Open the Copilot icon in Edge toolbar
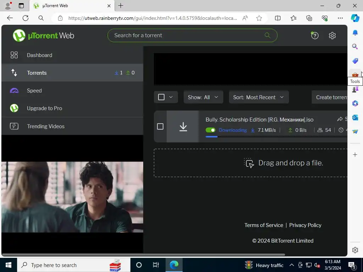This screenshot has height=272, width=363. point(355,18)
